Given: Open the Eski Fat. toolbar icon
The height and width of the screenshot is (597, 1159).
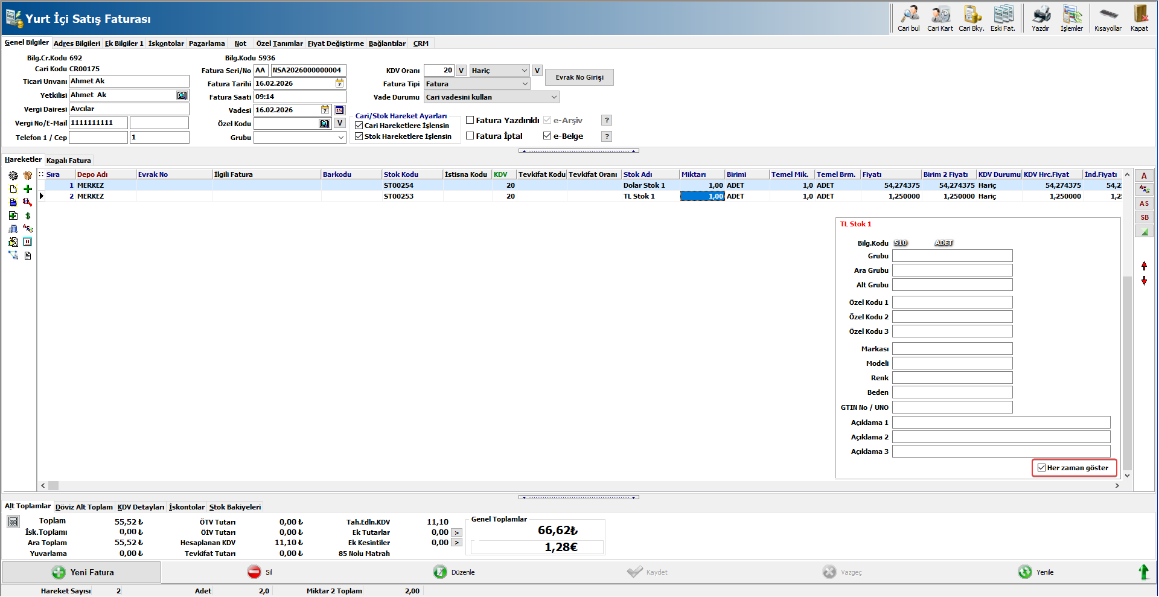Looking at the screenshot, I should coord(1003,15).
